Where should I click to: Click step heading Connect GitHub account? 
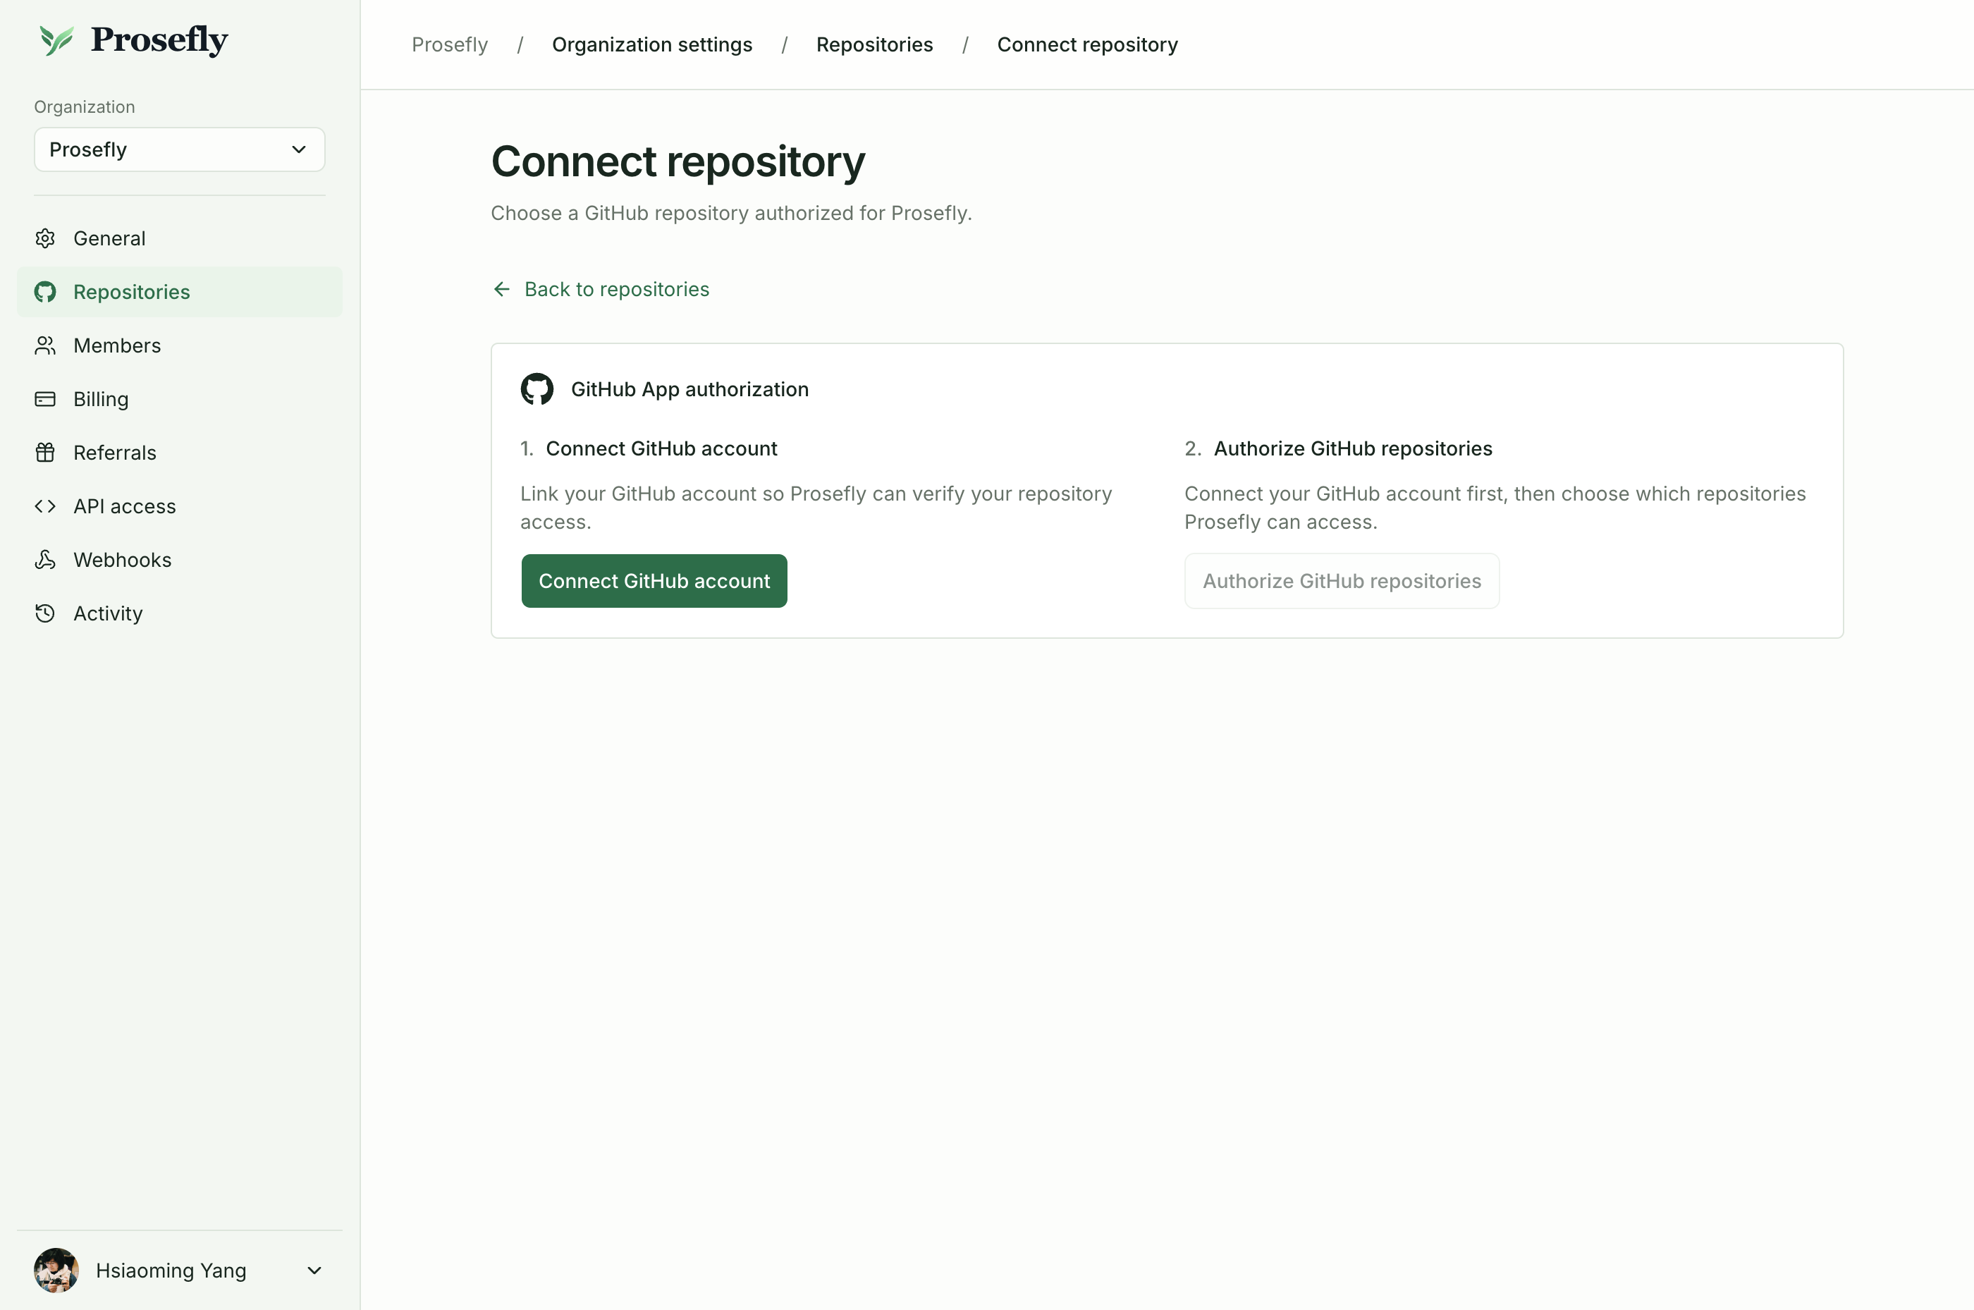(661, 448)
